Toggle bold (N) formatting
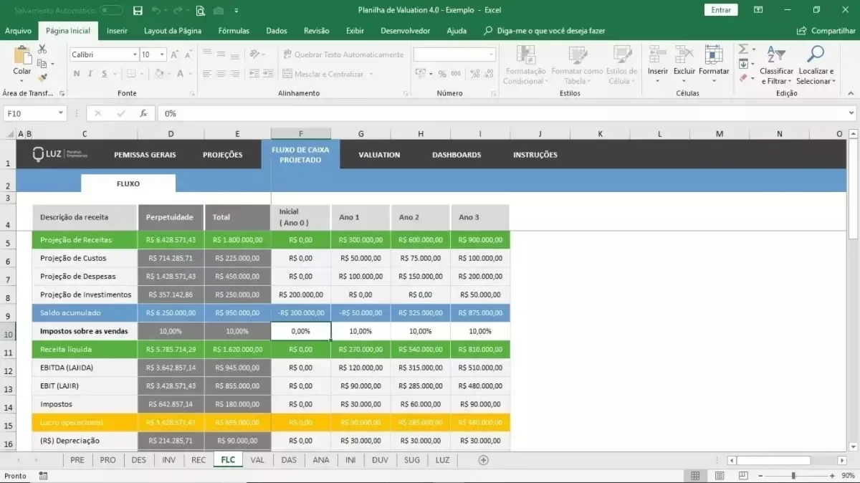 [76, 74]
